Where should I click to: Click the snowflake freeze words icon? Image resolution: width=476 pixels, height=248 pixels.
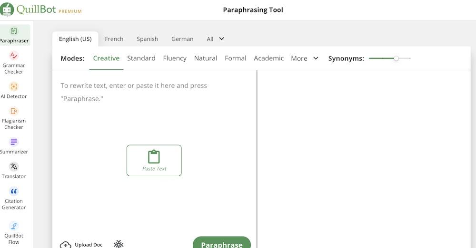(x=119, y=244)
